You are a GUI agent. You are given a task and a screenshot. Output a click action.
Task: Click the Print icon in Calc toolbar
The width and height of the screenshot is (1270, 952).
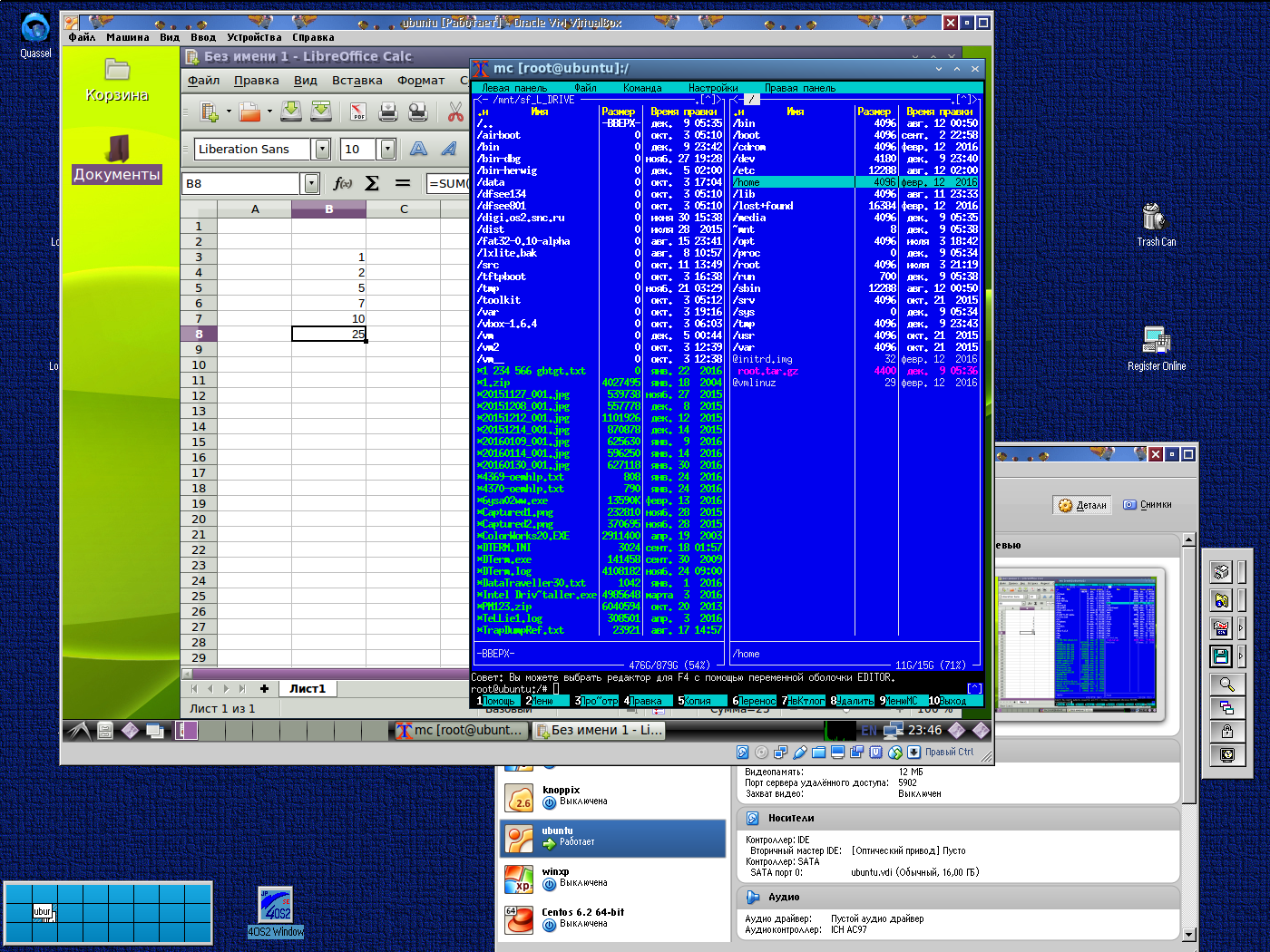coord(388,112)
